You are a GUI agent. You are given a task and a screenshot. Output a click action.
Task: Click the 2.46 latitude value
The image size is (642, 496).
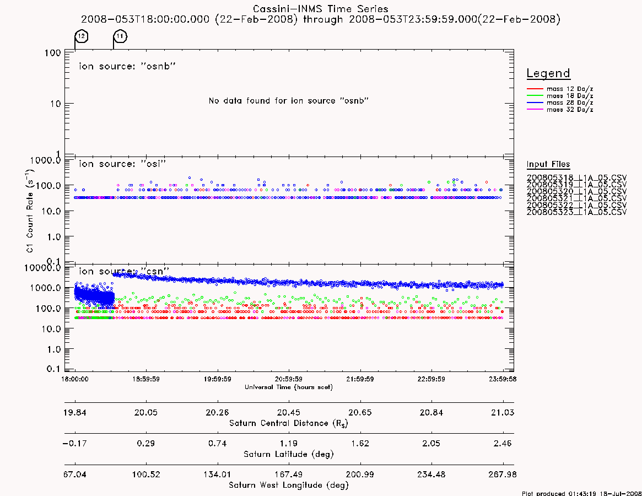coord(503,444)
